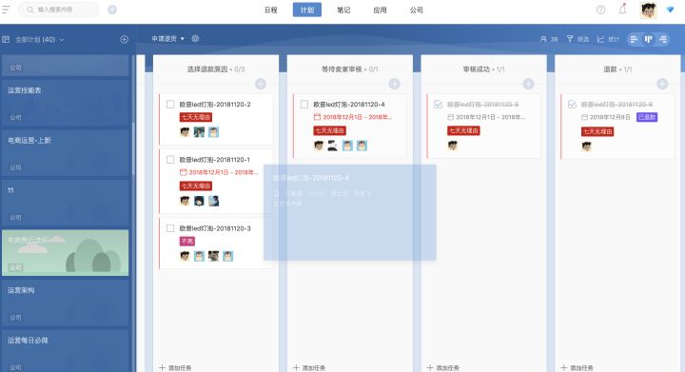Open the help question-mark icon

[600, 10]
